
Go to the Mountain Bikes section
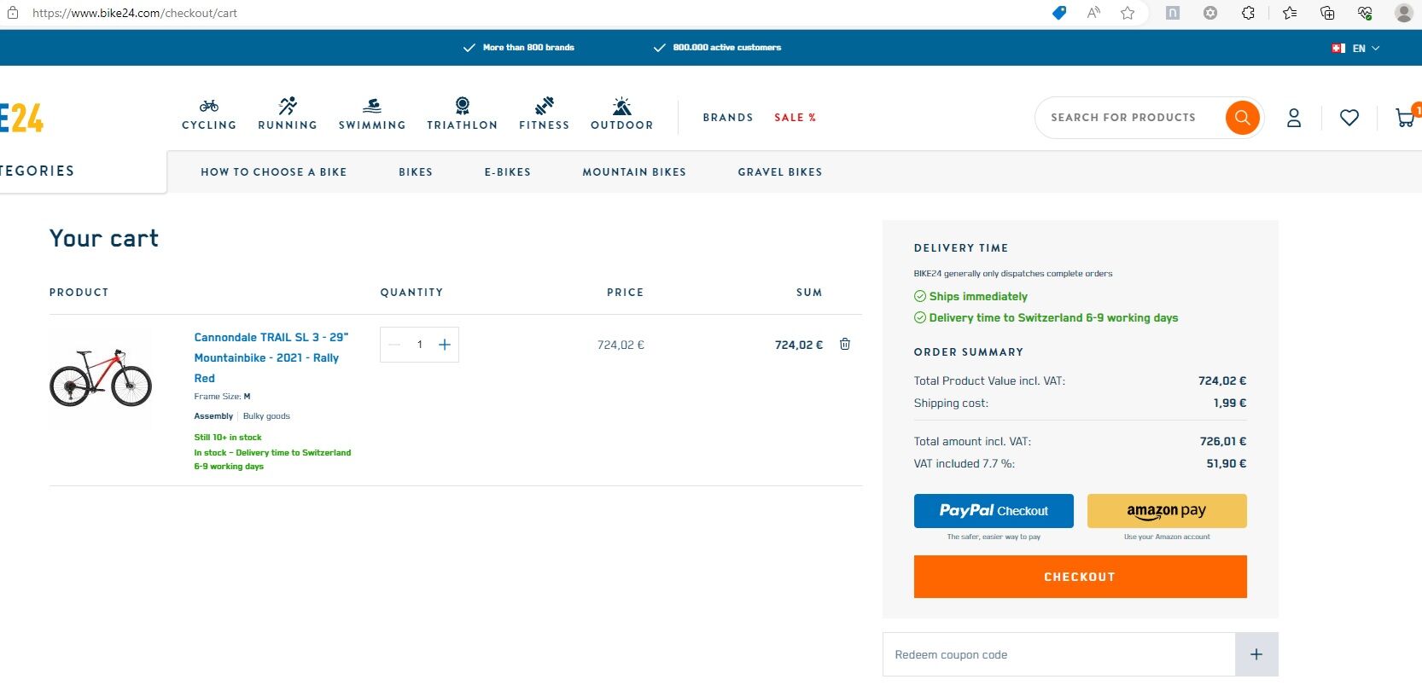click(634, 172)
